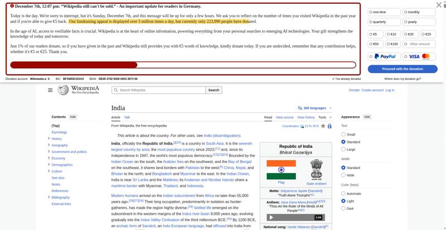Switch to the Talk tab

127,117
